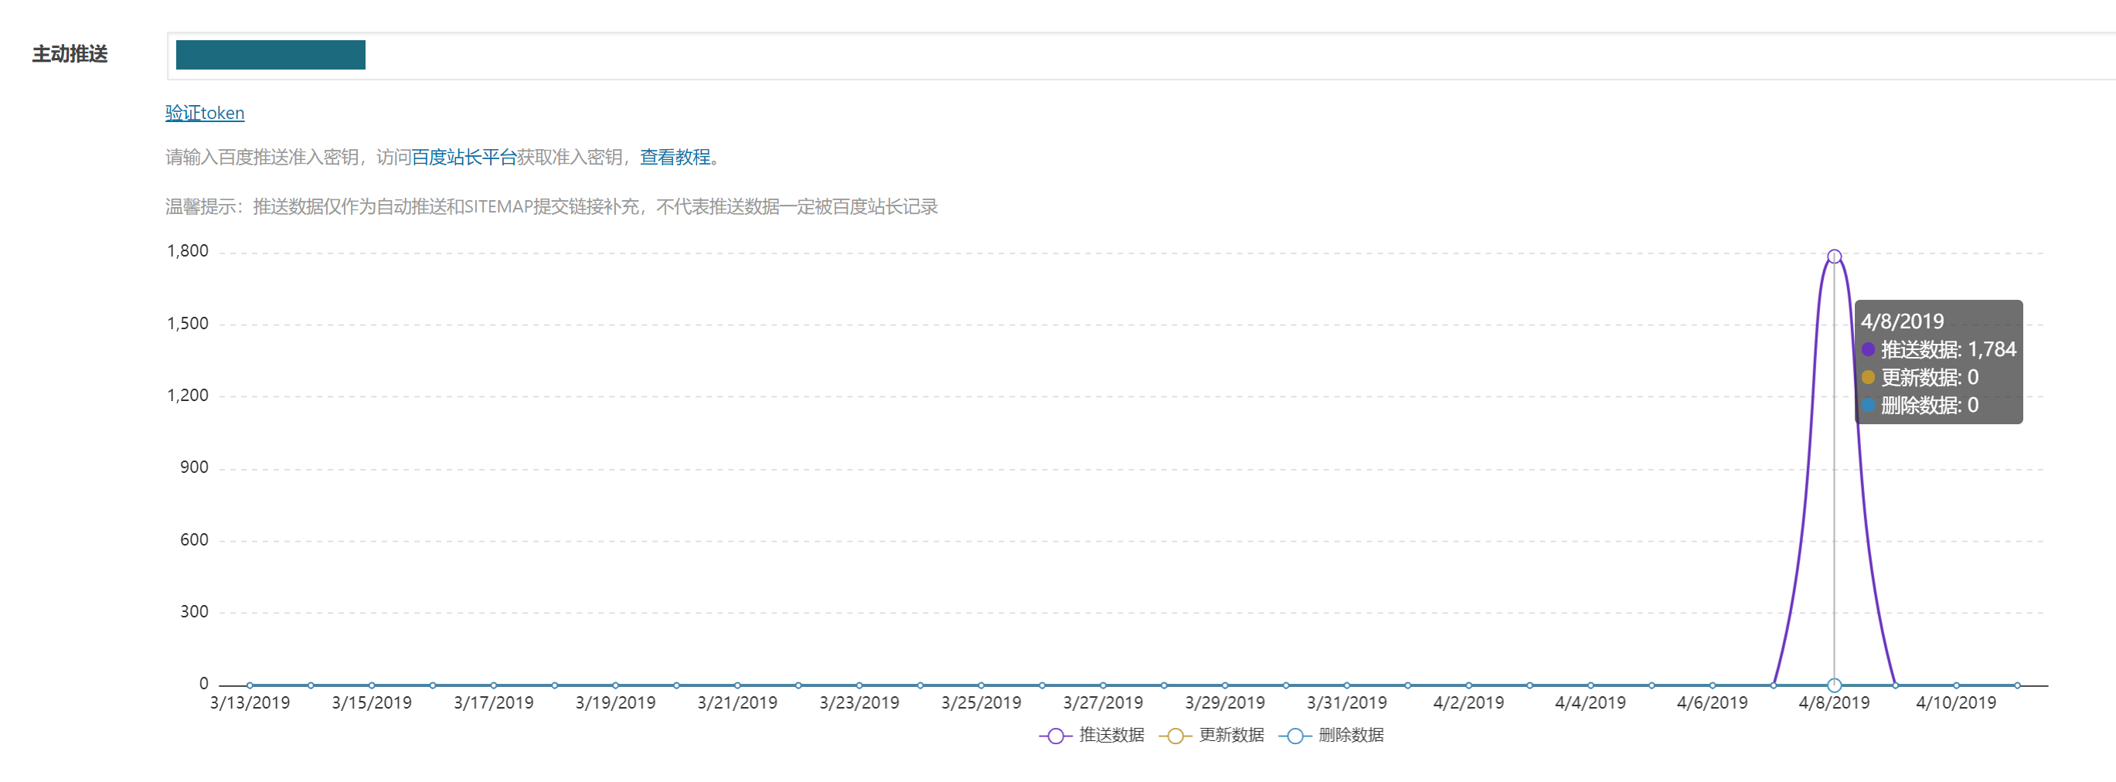Toggle the 推送数据 legend series
The image size is (2116, 782).
click(x=1092, y=735)
